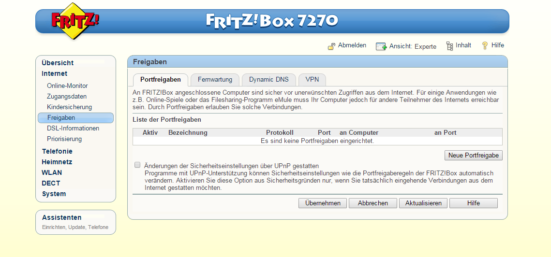
Task: Select Zugangsdaten in the sidebar
Action: coord(67,96)
